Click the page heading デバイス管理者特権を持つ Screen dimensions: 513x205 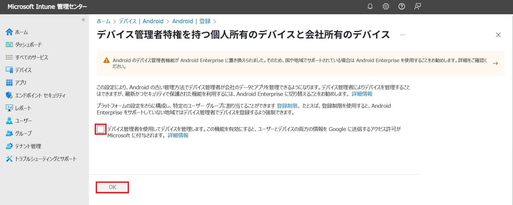point(243,35)
